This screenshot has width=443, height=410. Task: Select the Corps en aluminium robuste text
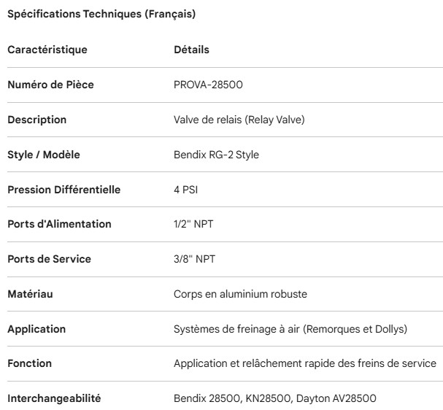240,294
